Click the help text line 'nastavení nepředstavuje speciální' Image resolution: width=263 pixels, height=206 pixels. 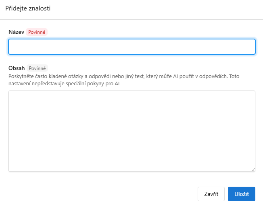click(48, 84)
